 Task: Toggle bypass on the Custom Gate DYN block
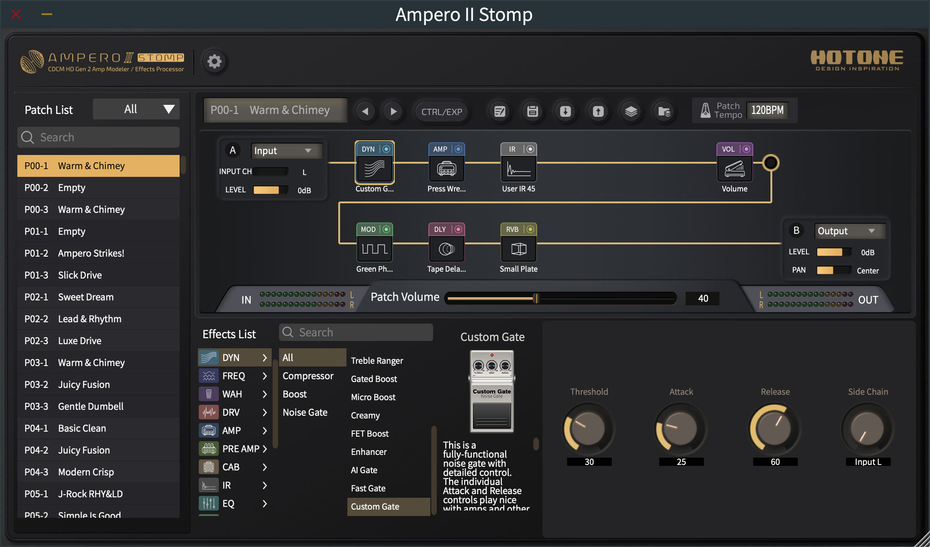coord(387,149)
